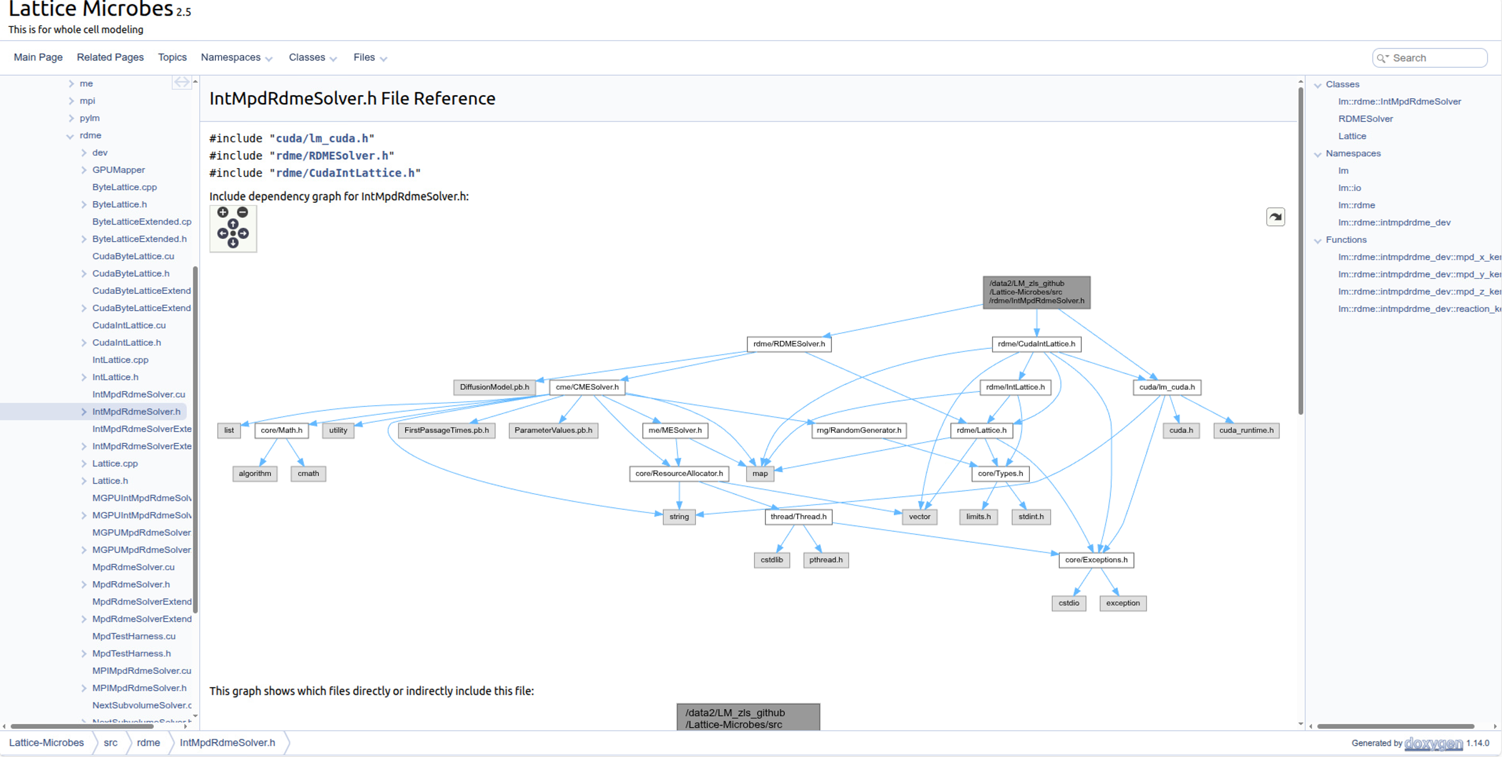Go to Related Pages tab

click(110, 57)
